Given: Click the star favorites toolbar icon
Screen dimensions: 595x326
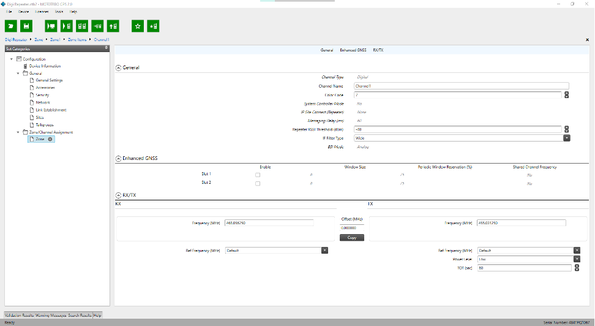Looking at the screenshot, I should click(x=138, y=26).
